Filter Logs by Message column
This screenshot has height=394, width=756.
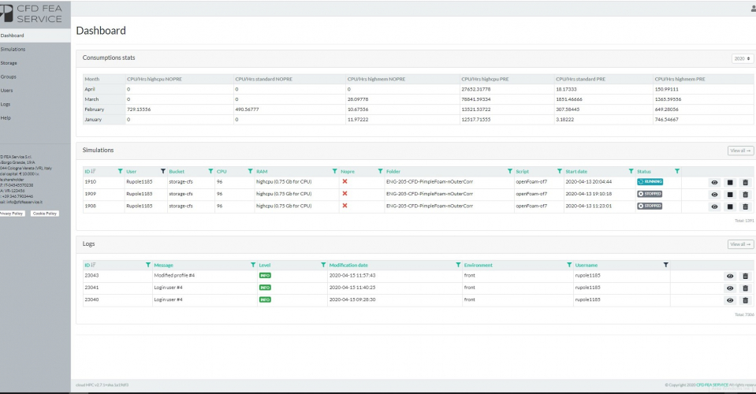tap(252, 265)
